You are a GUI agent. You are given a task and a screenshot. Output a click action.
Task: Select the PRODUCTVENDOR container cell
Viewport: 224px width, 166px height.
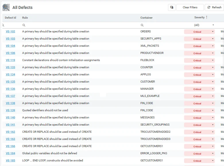coord(152,53)
